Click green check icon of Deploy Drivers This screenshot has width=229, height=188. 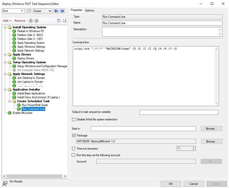pos(14,58)
